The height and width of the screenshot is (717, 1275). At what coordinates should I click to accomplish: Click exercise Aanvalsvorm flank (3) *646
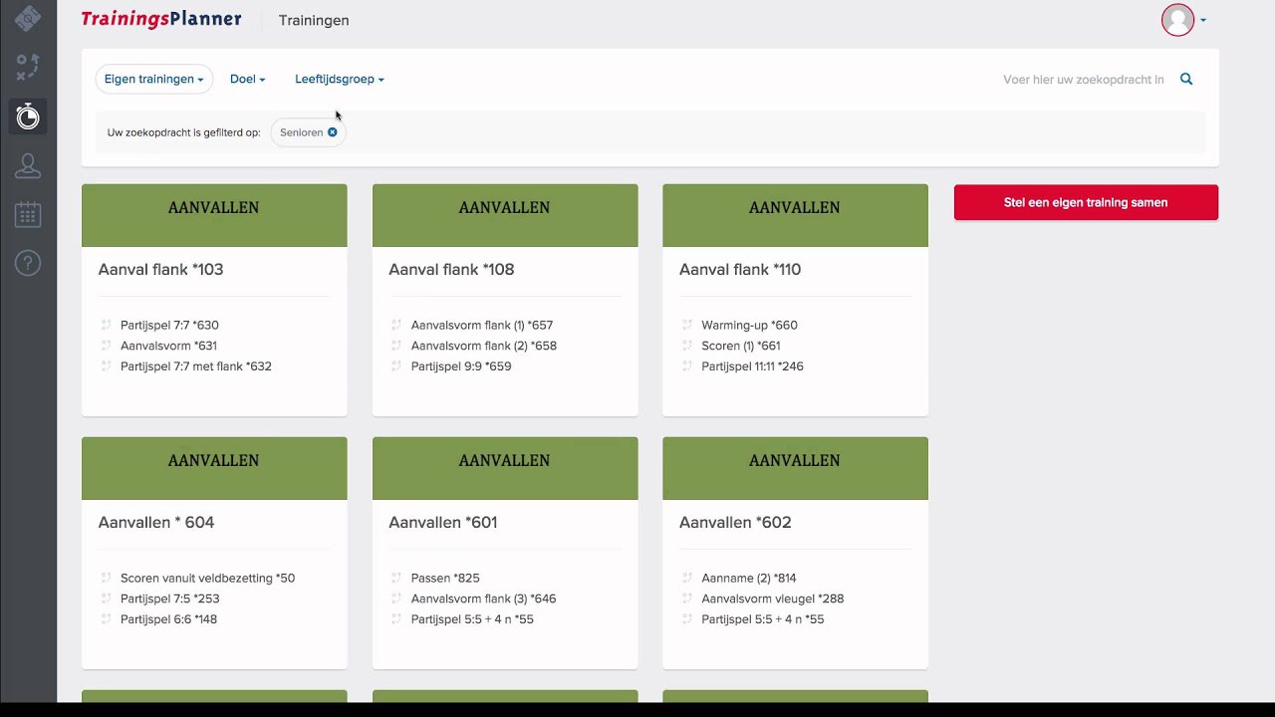click(x=484, y=599)
